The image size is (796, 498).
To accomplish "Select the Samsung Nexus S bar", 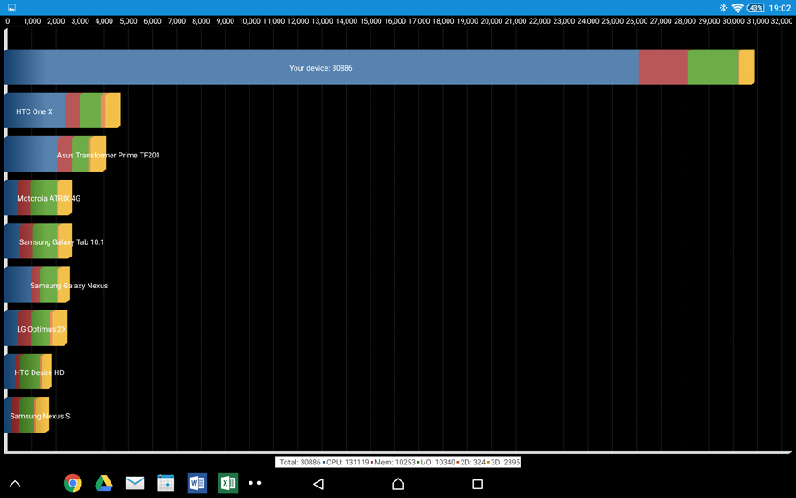I will pos(27,415).
